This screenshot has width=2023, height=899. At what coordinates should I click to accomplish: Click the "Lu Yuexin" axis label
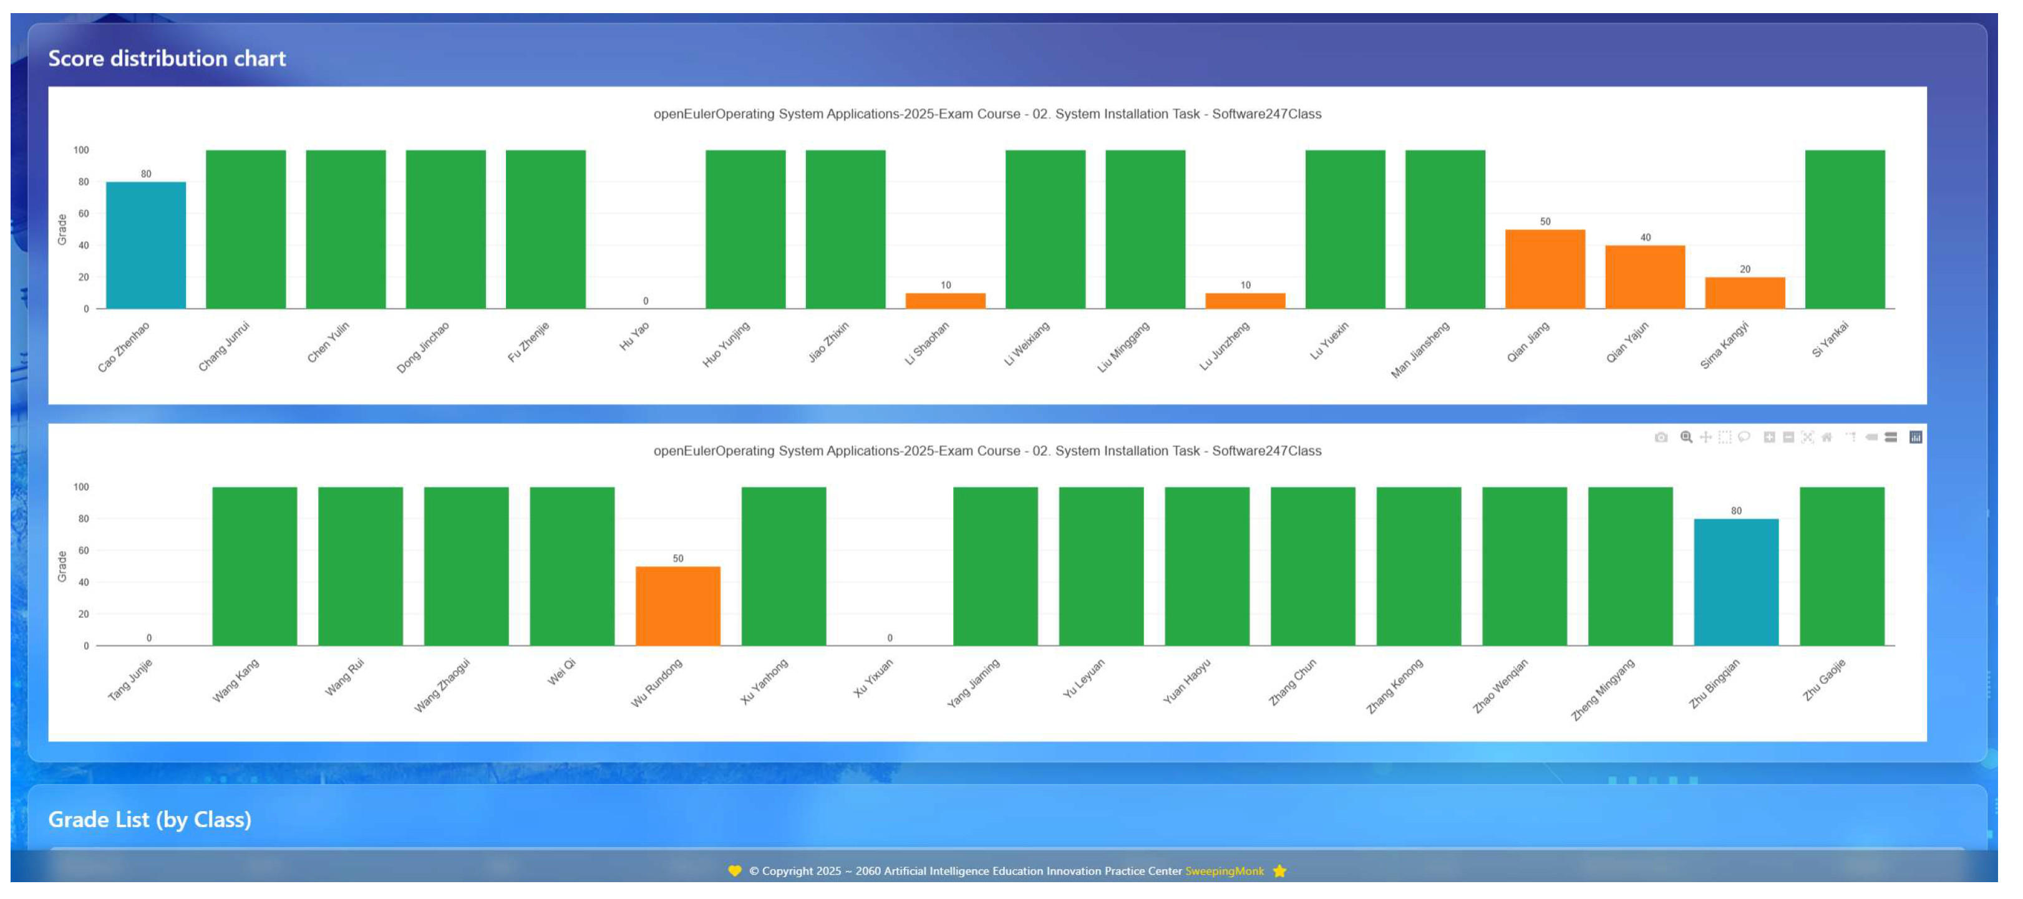click(x=1329, y=341)
